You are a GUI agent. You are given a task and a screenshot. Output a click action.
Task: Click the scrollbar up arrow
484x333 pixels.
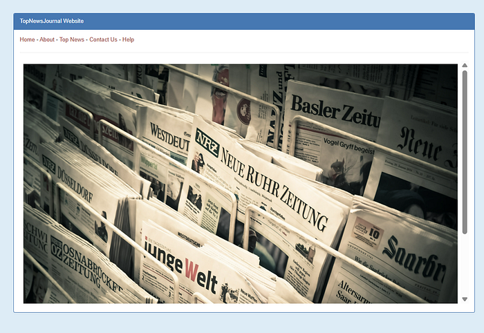[x=465, y=66]
